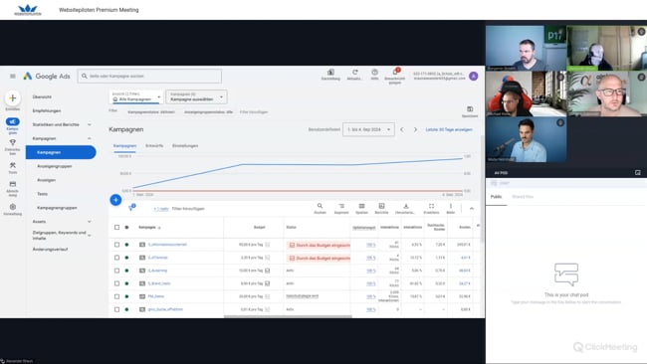
Task: Expand Zielgruppen, Keywords und Inhalte section
Action: tap(90, 235)
